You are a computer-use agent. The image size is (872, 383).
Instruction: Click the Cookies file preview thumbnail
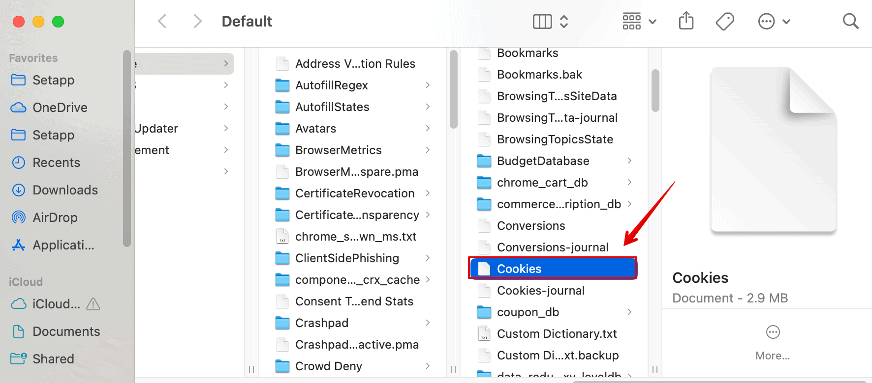(x=773, y=150)
